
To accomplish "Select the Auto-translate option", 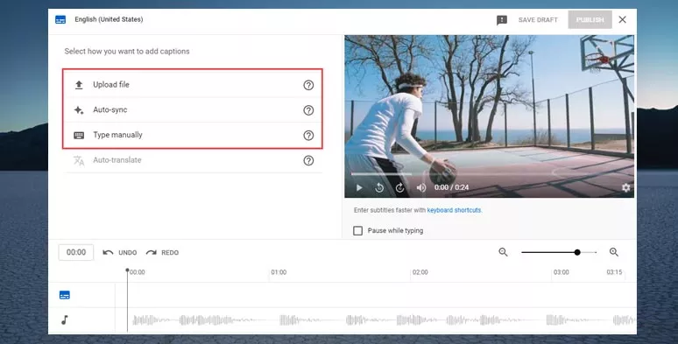I will (x=194, y=160).
